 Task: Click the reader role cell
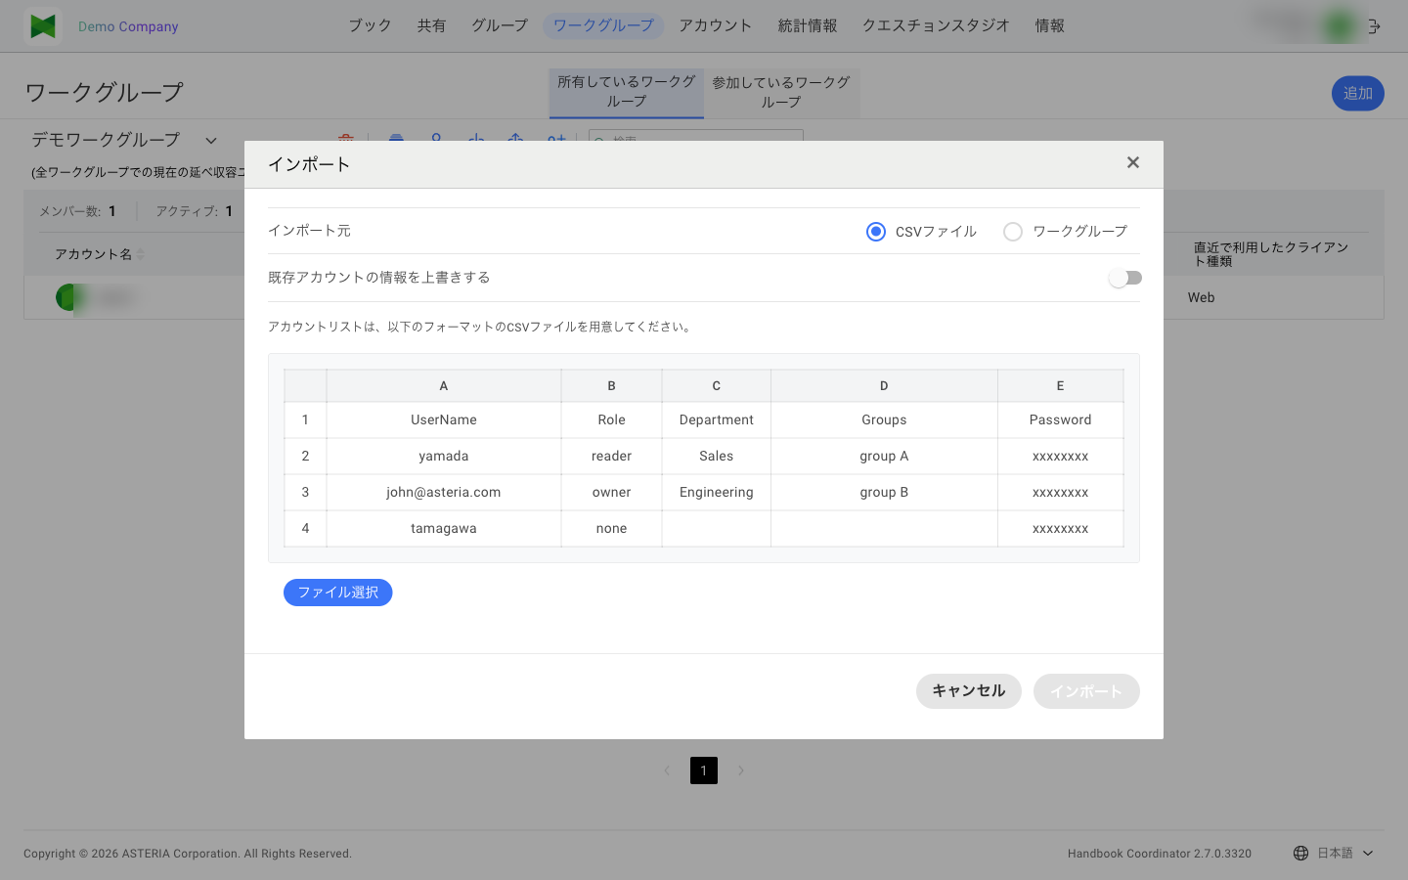pos(612,457)
